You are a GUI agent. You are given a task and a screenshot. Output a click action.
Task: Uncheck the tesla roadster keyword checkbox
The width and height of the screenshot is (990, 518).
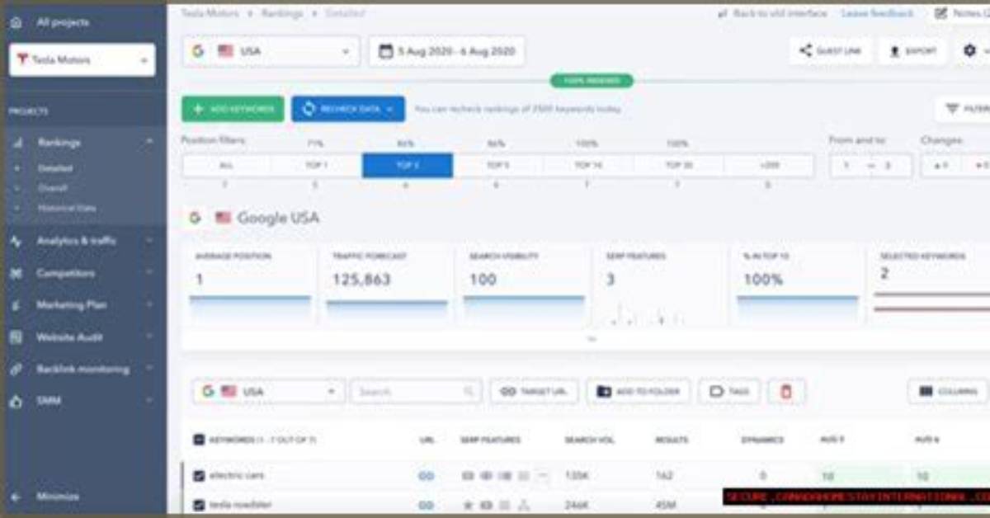pyautogui.click(x=199, y=505)
